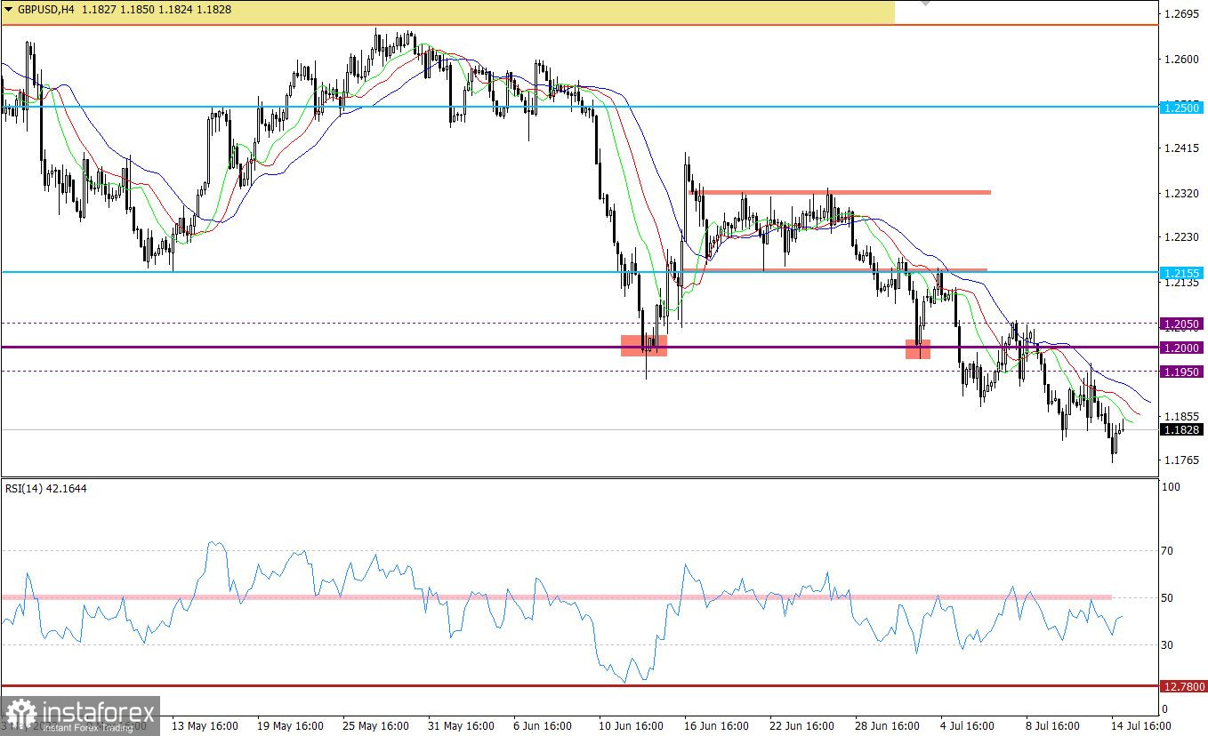The height and width of the screenshot is (736, 1208).
Task: Click the RSI(14) 42.1644 indicator label
Action: 45,488
